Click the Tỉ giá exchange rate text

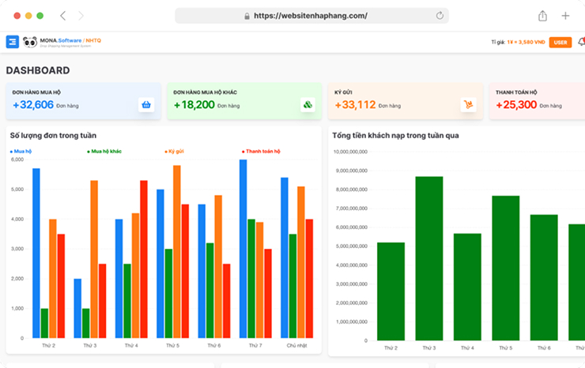coord(518,42)
